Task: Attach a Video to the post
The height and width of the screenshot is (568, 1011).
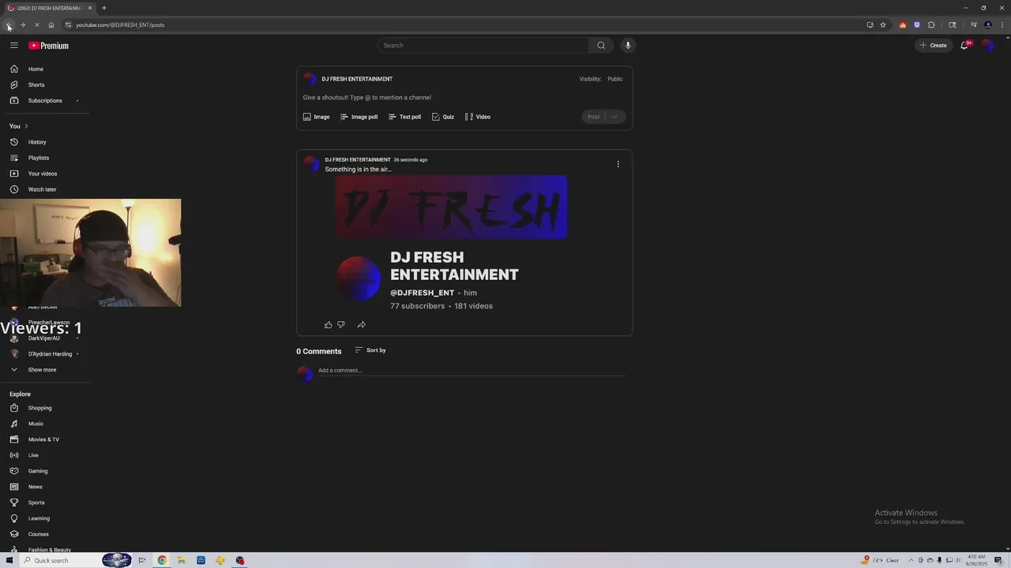Action: tap(478, 117)
